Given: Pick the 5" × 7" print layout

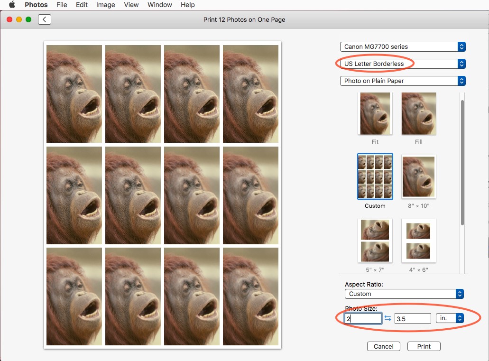Looking at the screenshot, I should [x=375, y=241].
